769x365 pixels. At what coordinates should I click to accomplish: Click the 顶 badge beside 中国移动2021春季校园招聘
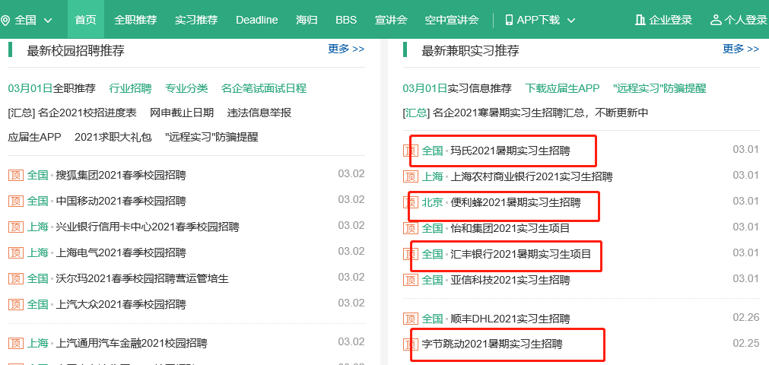click(16, 201)
